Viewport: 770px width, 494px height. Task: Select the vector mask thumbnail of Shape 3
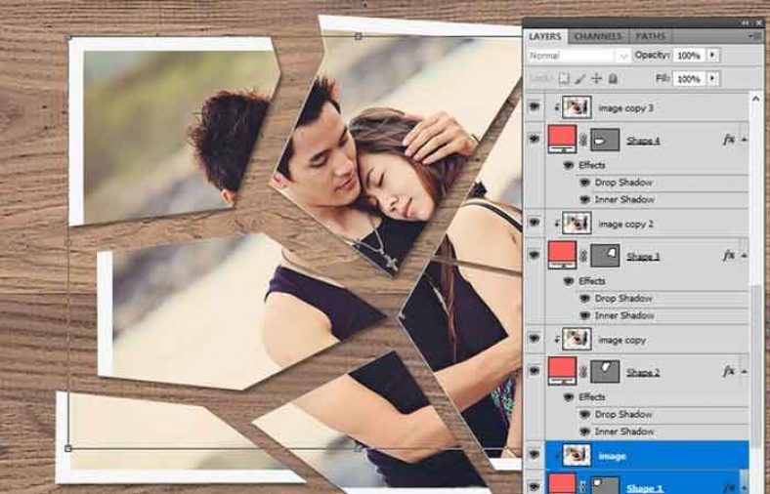605,257
